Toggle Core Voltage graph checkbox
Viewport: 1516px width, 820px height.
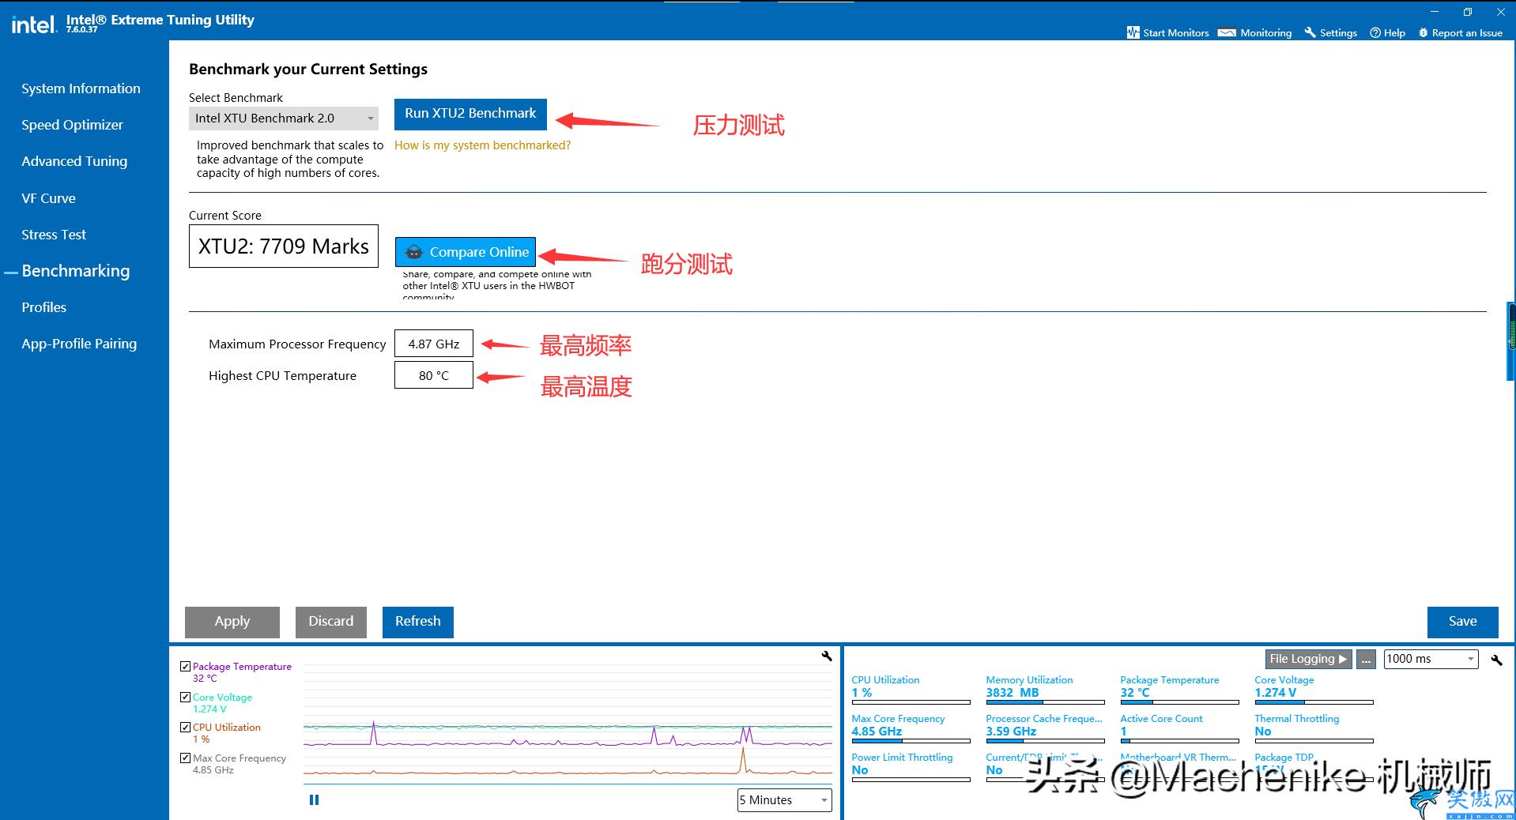pos(185,697)
